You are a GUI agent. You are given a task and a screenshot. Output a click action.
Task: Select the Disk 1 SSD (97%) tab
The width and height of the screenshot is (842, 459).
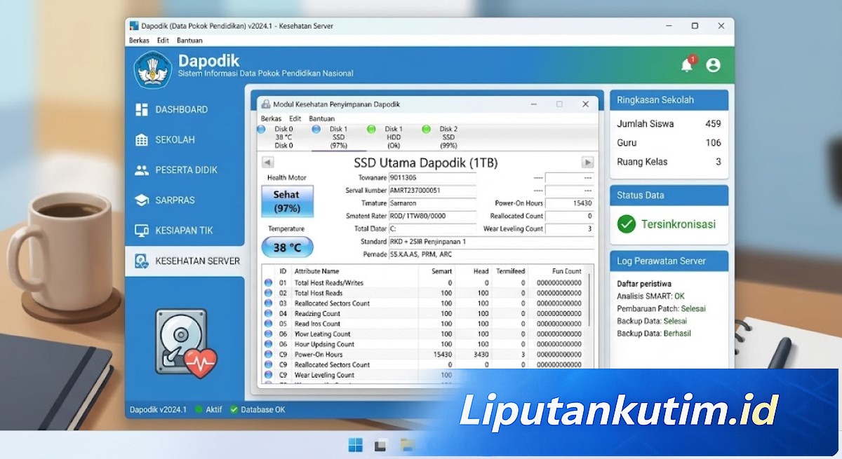pyautogui.click(x=338, y=137)
